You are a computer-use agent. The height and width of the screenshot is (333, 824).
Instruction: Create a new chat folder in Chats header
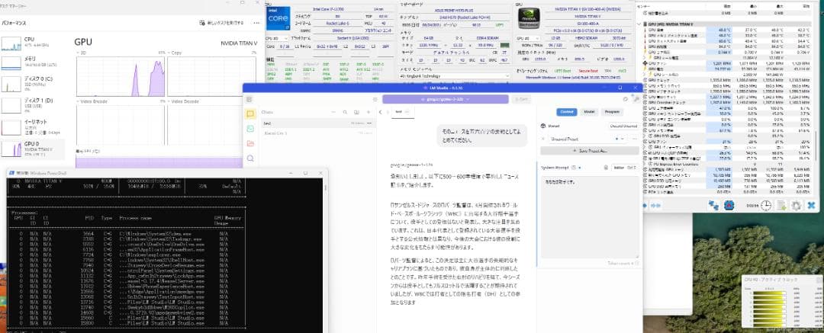point(356,112)
